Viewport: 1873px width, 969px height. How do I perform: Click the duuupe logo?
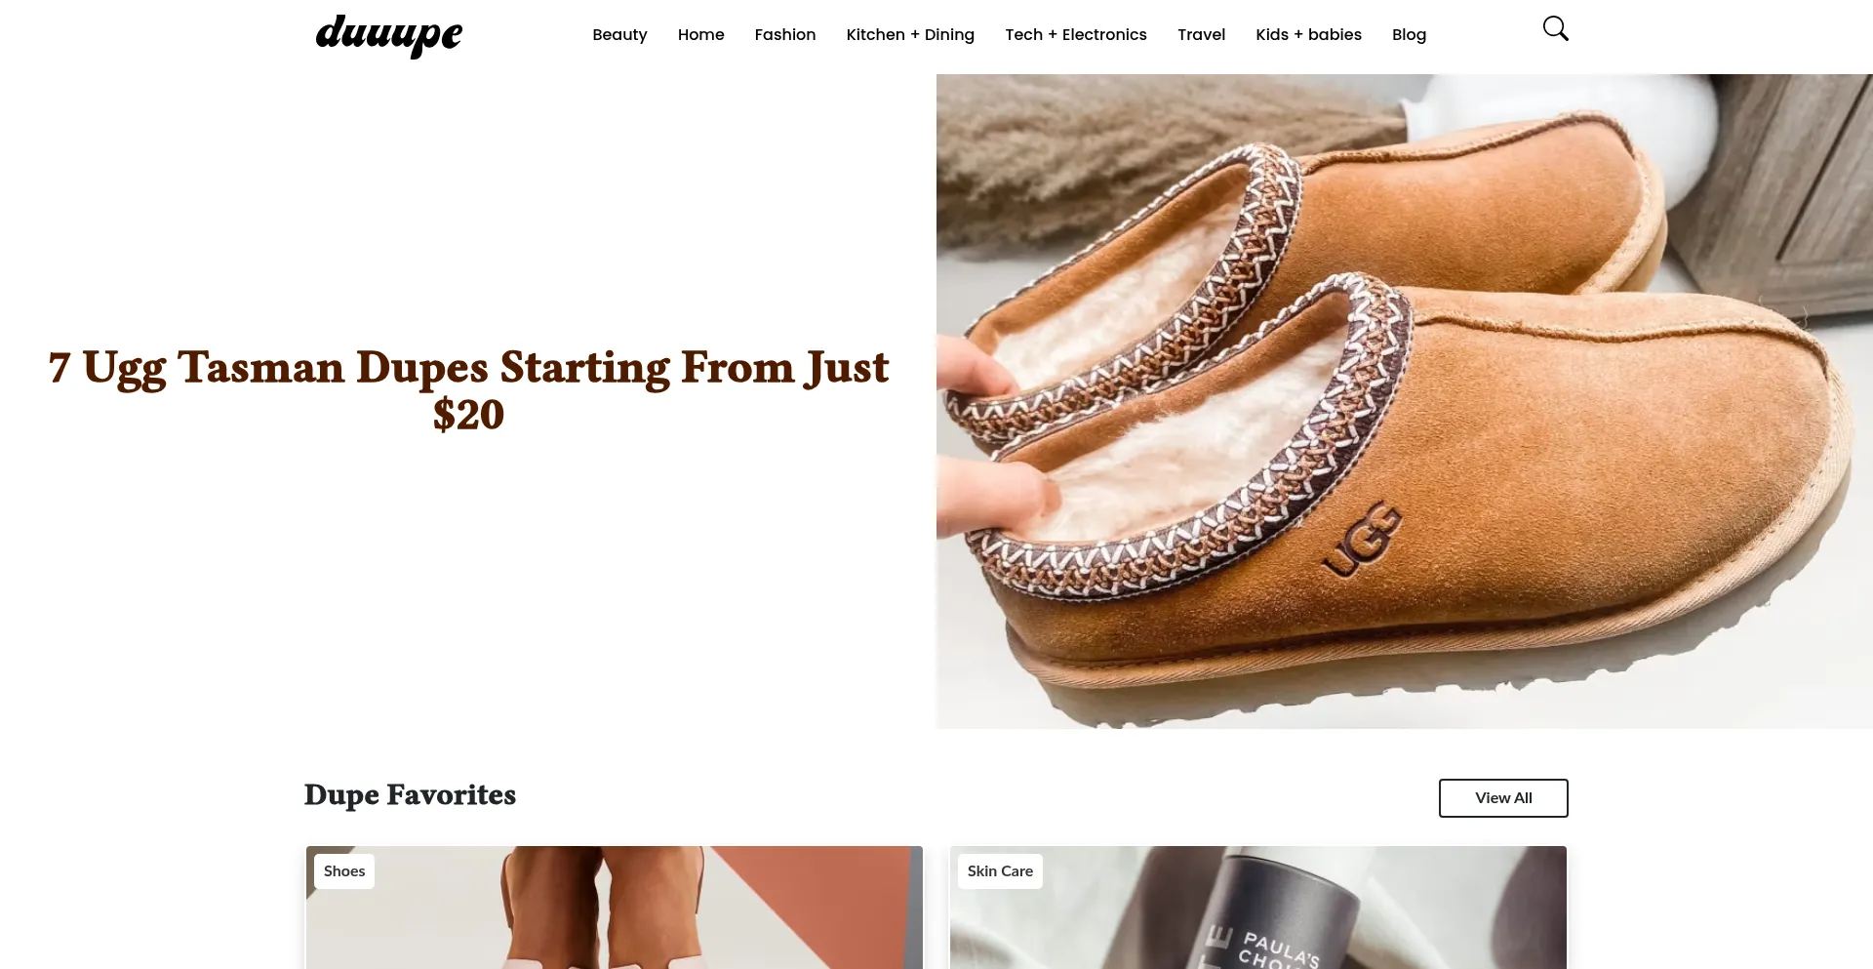pos(389,36)
